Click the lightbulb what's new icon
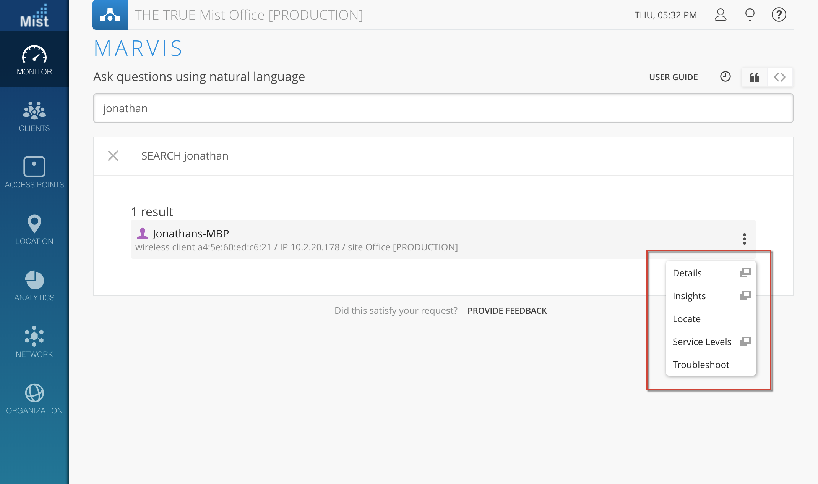Viewport: 818px width, 484px height. pos(750,15)
